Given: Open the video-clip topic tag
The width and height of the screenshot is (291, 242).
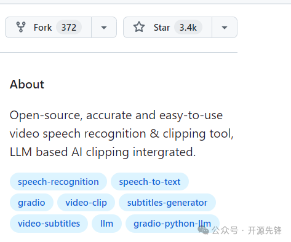Looking at the screenshot, I should pyautogui.click(x=86, y=203).
